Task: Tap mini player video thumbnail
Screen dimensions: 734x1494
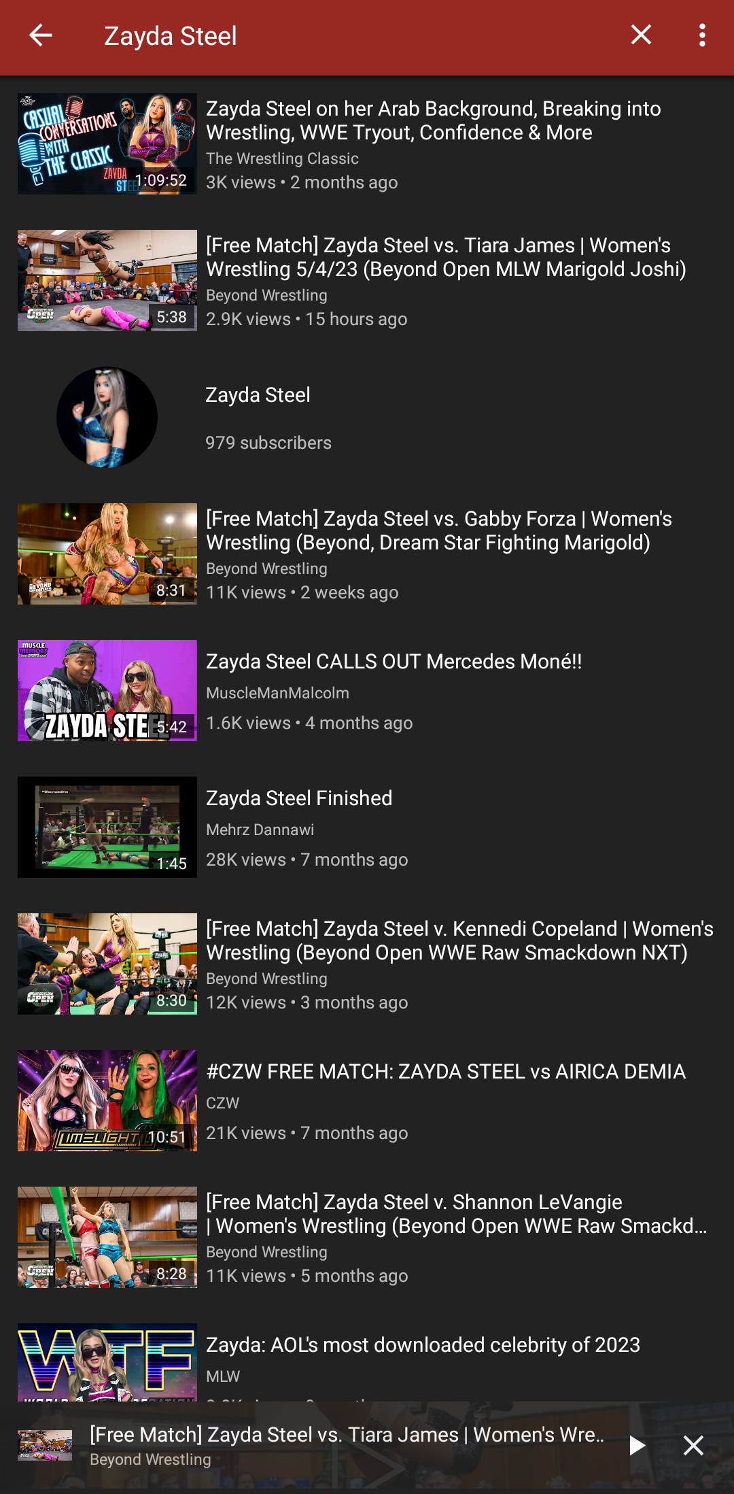Action: pyautogui.click(x=45, y=1445)
